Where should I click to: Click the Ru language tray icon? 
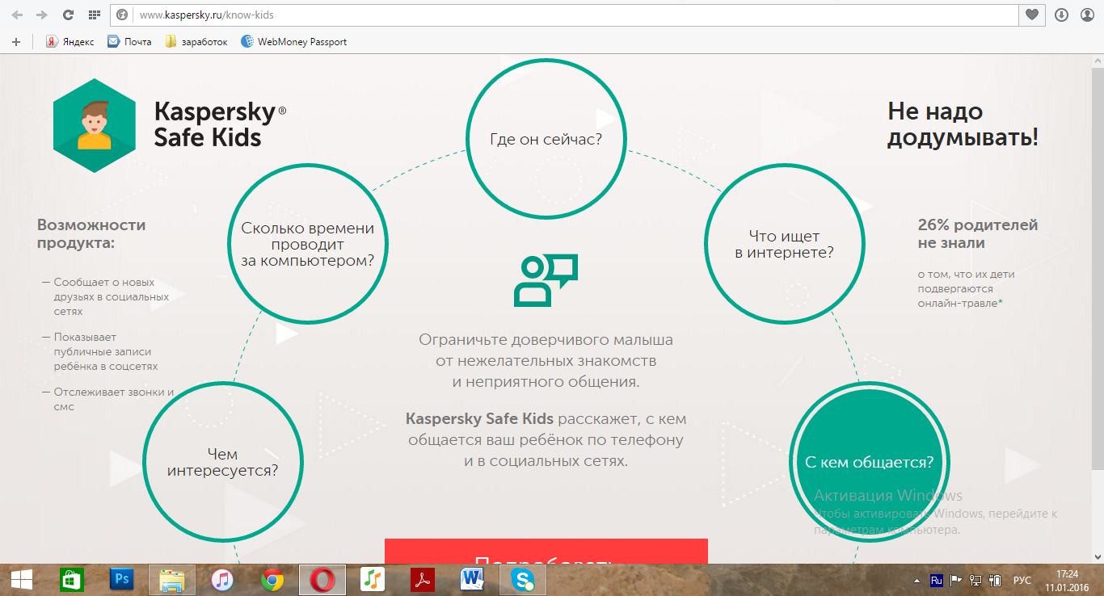[x=937, y=580]
